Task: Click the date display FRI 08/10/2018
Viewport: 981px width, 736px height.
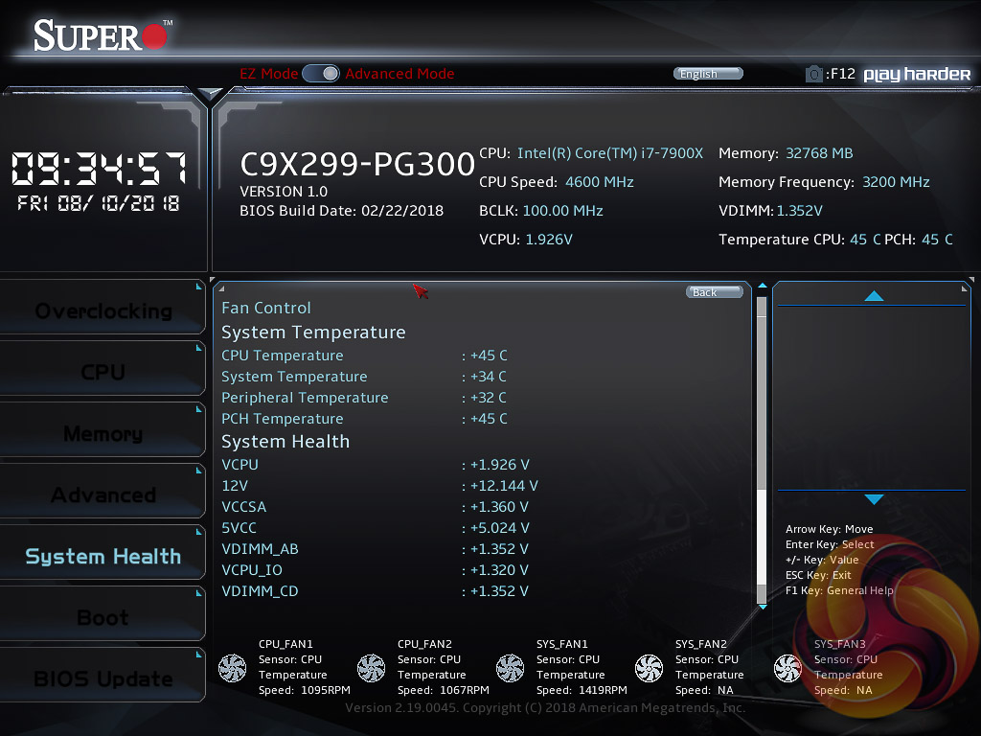Action: (99, 203)
